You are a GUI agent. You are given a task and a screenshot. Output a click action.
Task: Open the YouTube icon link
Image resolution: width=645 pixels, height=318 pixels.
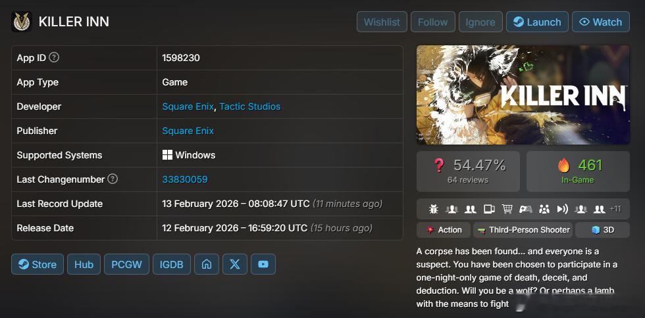click(263, 264)
